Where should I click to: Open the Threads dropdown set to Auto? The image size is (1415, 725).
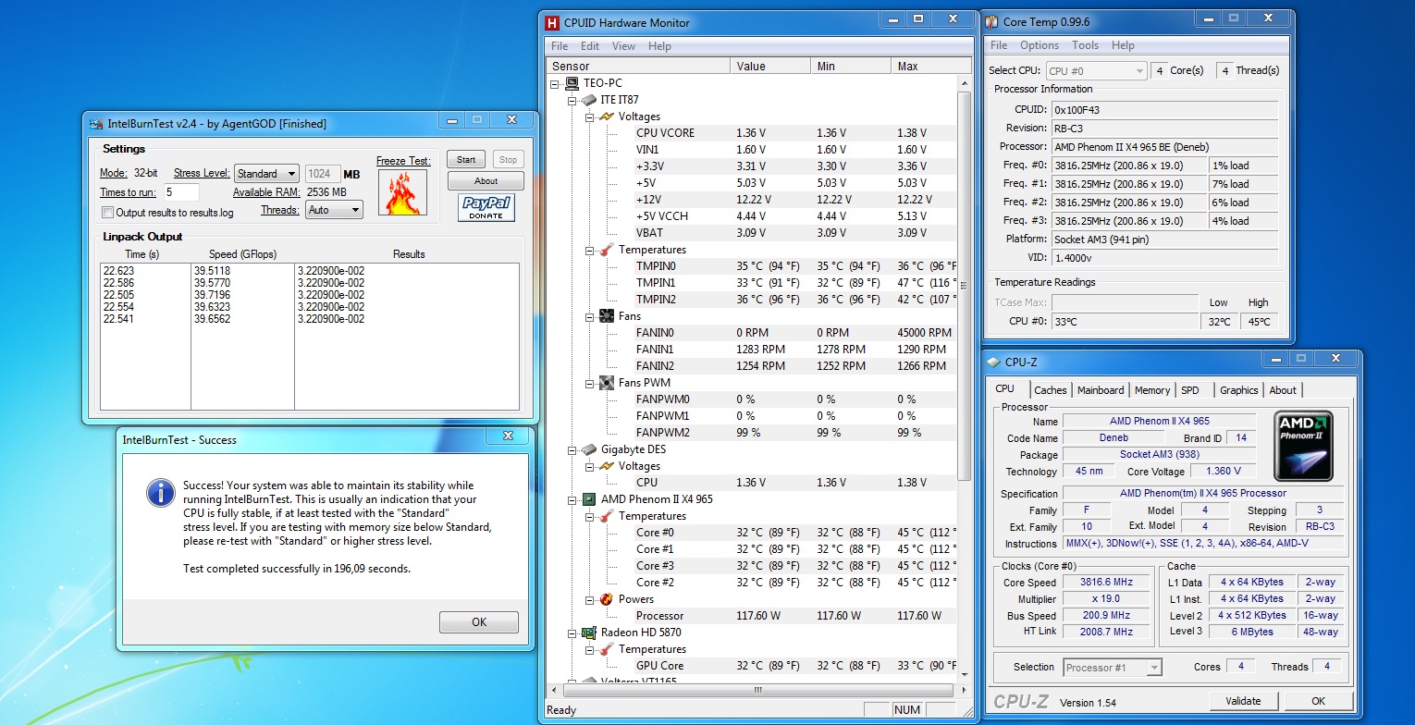coord(334,210)
